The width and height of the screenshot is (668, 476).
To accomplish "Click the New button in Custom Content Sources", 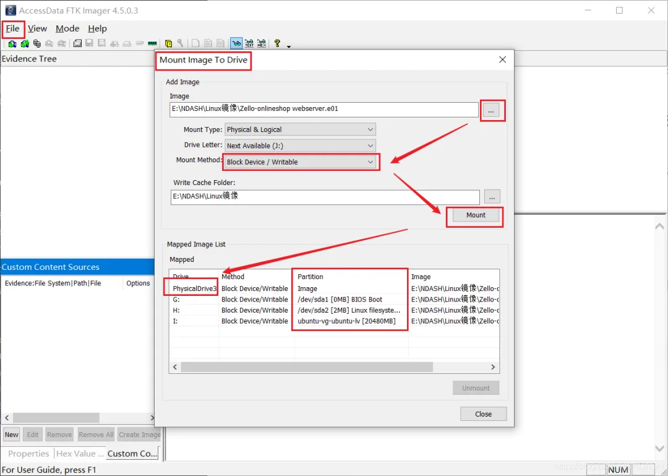I will point(12,435).
